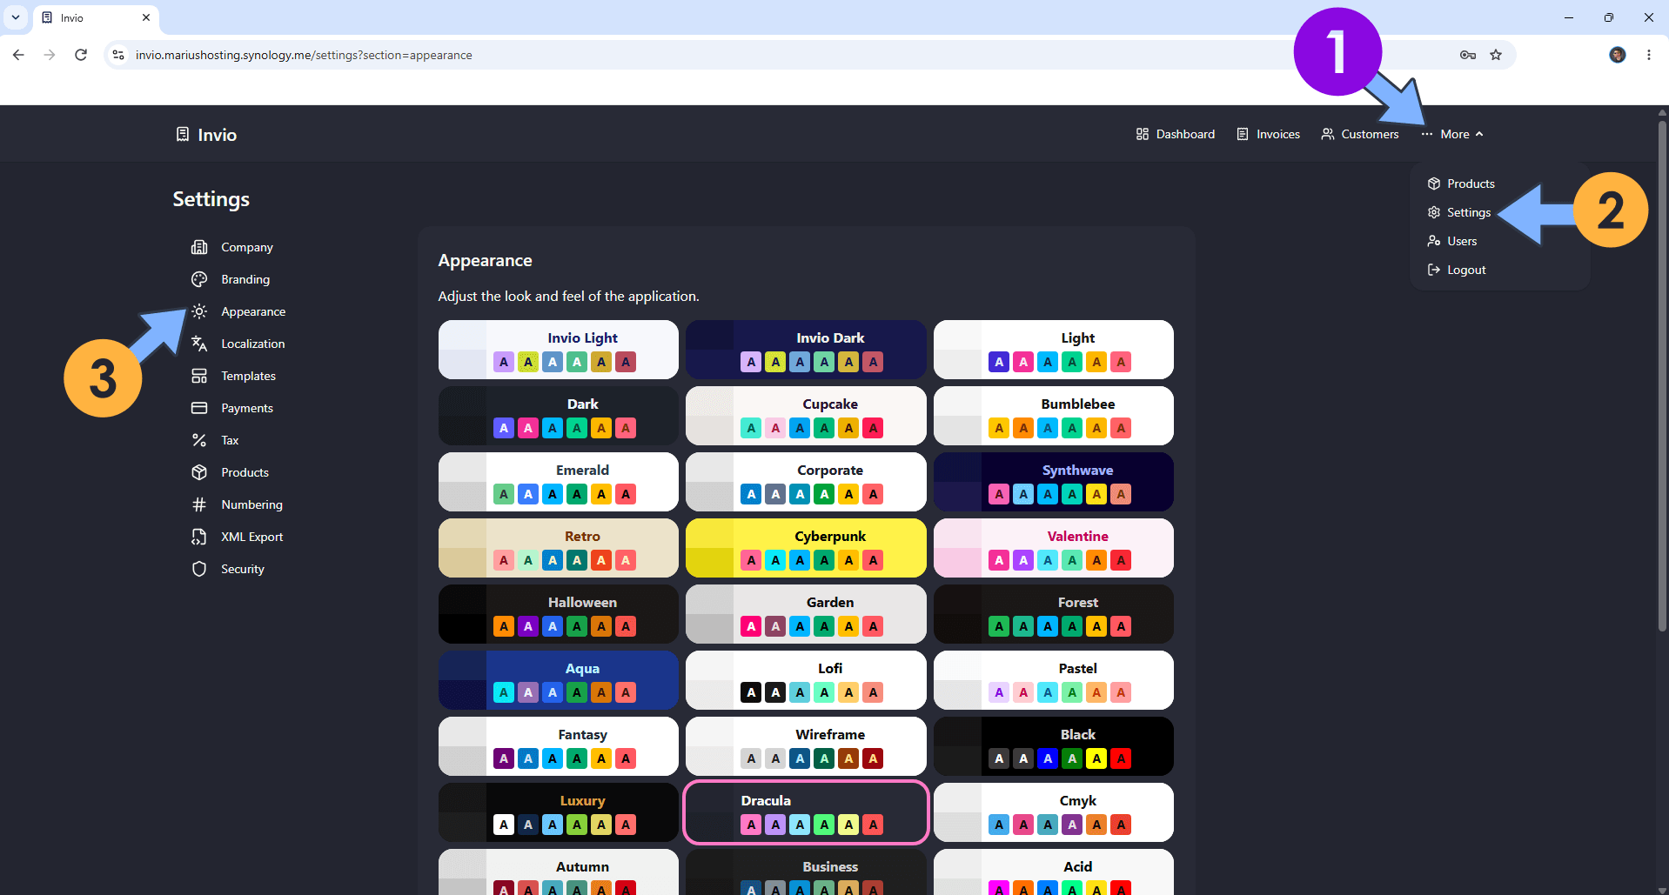Click Logout in More menu
The height and width of the screenshot is (895, 1669).
(1457, 270)
